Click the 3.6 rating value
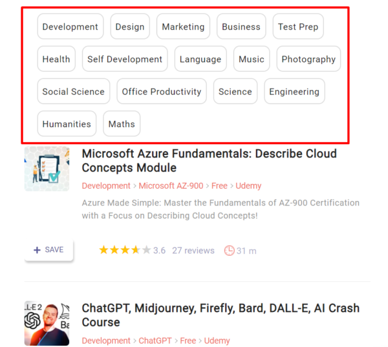 coord(159,251)
